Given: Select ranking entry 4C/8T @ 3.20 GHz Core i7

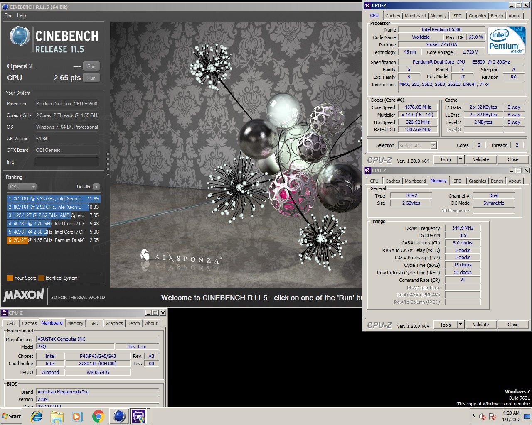Looking at the screenshot, I should pos(54,224).
